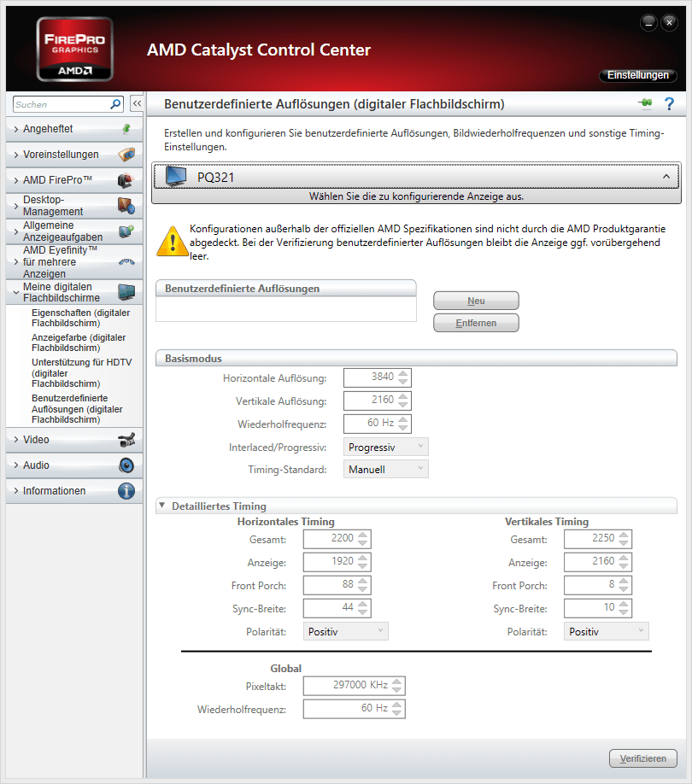Click the vertical Anzeige stepper at 2160
This screenshot has width=692, height=784.
click(624, 562)
